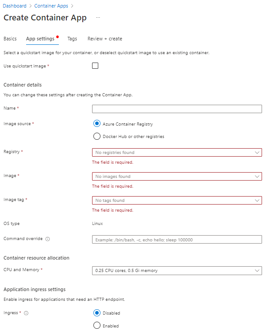Expand the Registry dropdown

click(177, 153)
